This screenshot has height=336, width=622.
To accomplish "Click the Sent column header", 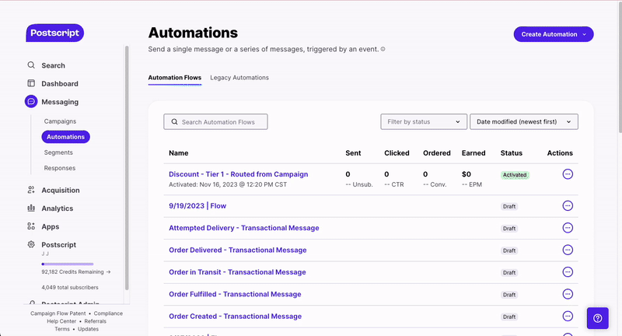I will pos(353,152).
